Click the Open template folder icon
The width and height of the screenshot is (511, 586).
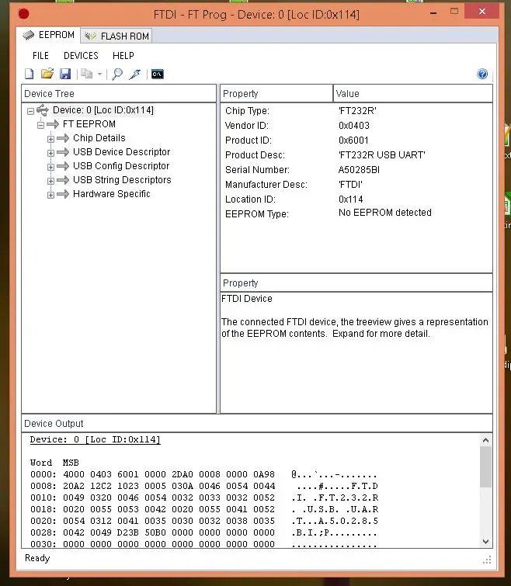47,74
